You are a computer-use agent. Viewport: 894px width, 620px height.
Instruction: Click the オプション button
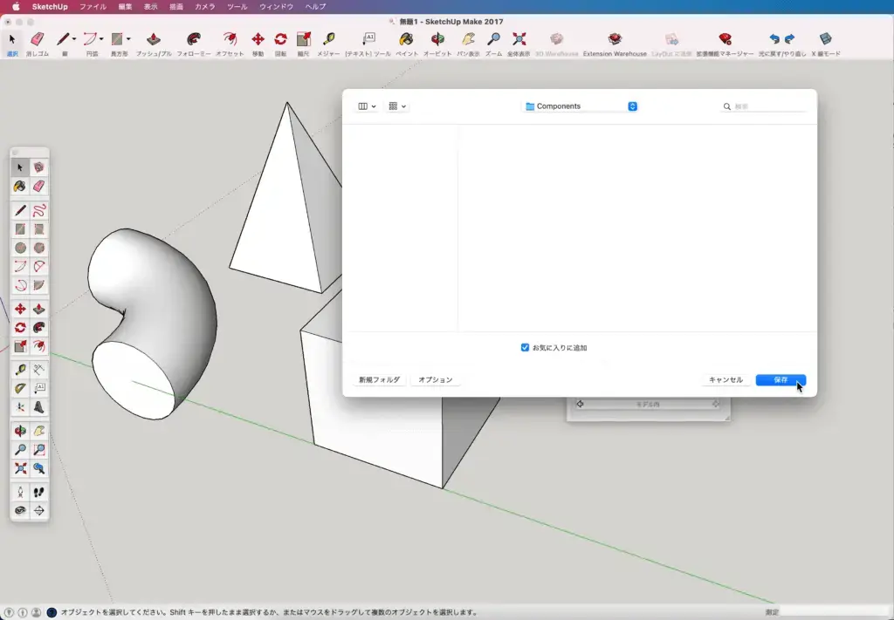click(436, 379)
